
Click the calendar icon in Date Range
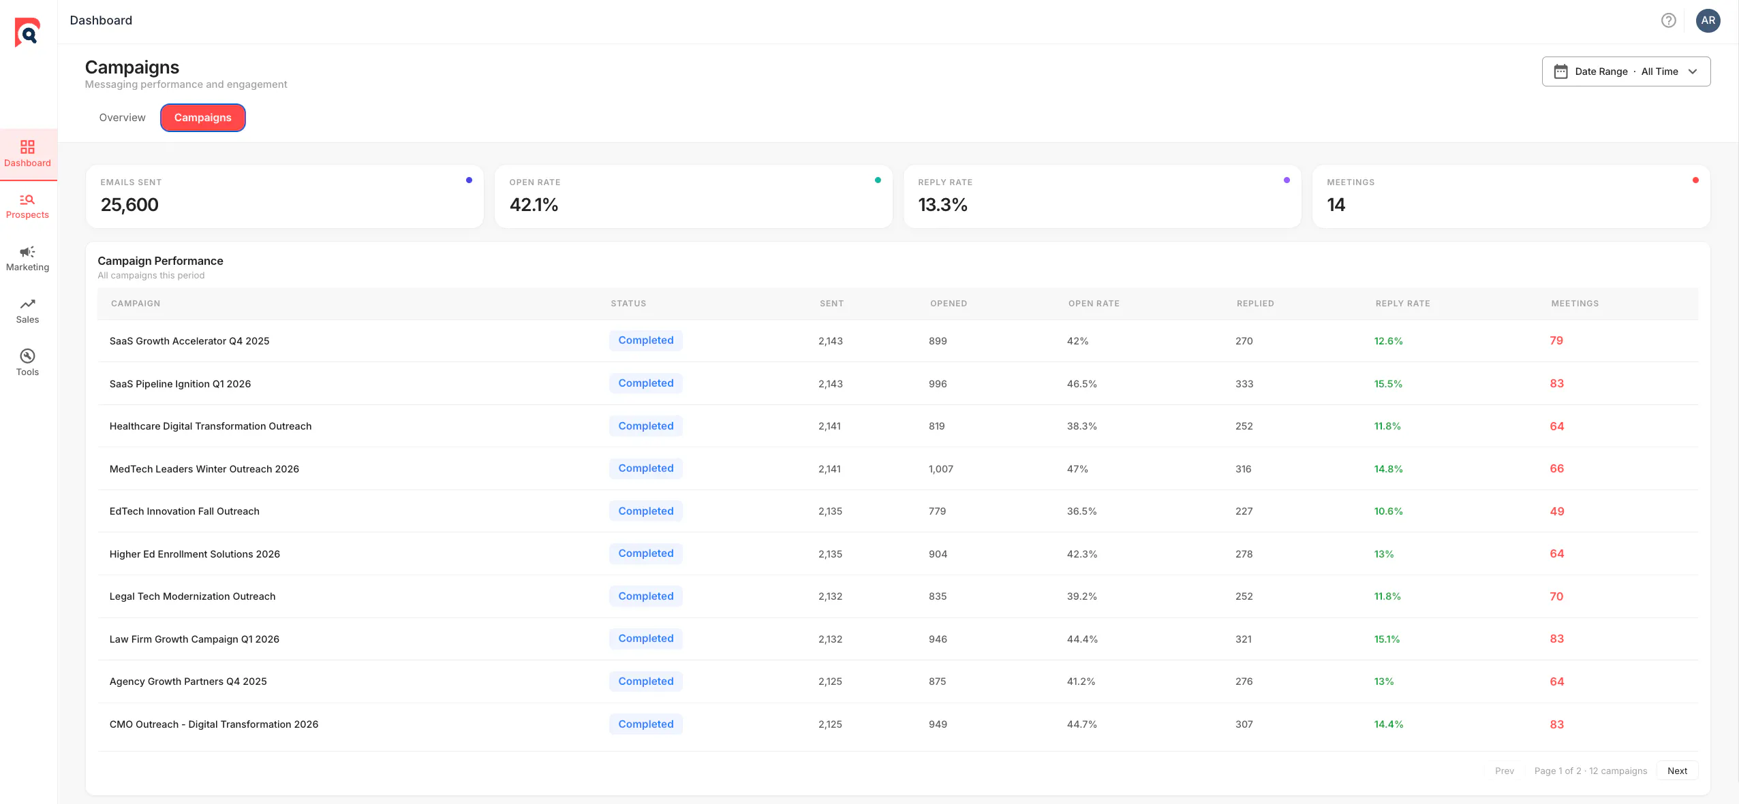pyautogui.click(x=1560, y=71)
